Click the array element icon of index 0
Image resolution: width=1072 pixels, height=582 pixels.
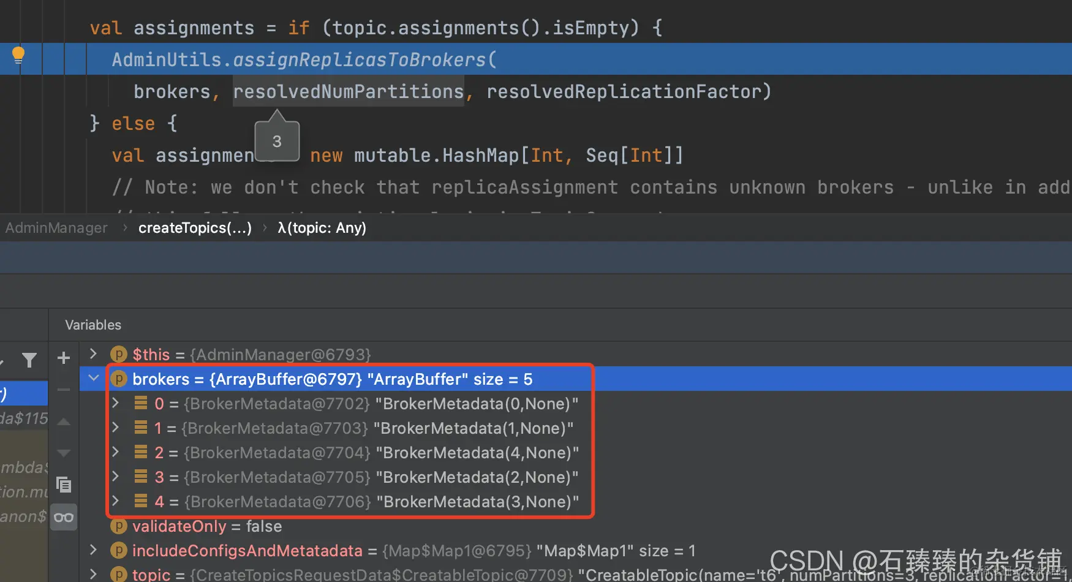pyautogui.click(x=141, y=402)
